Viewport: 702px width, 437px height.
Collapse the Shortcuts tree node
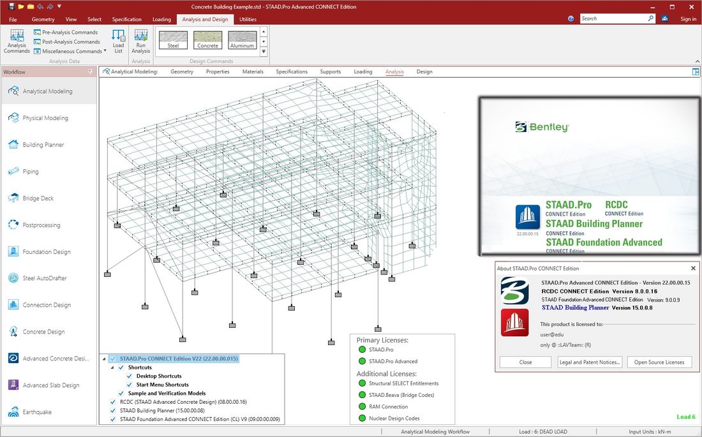pos(113,367)
